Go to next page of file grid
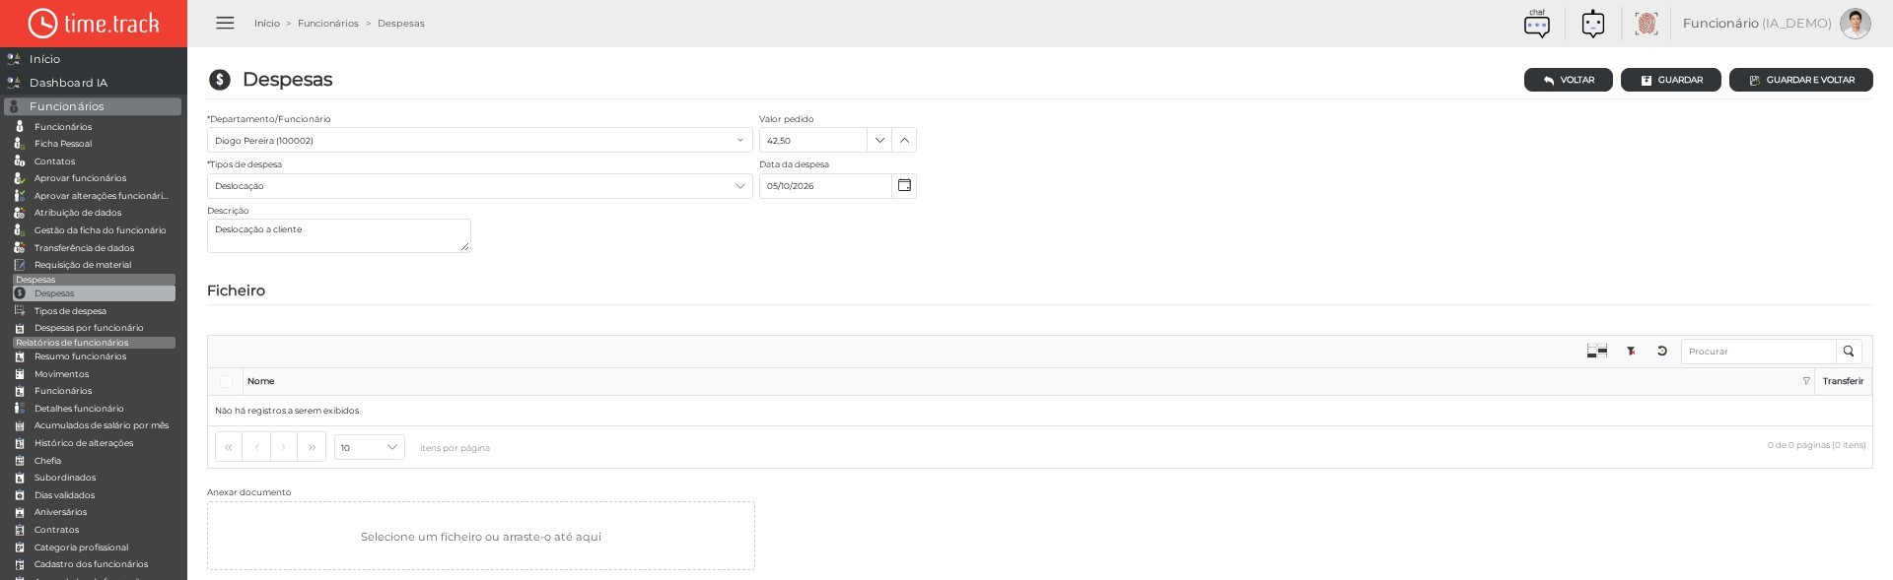The height and width of the screenshot is (580, 1893). 284,447
